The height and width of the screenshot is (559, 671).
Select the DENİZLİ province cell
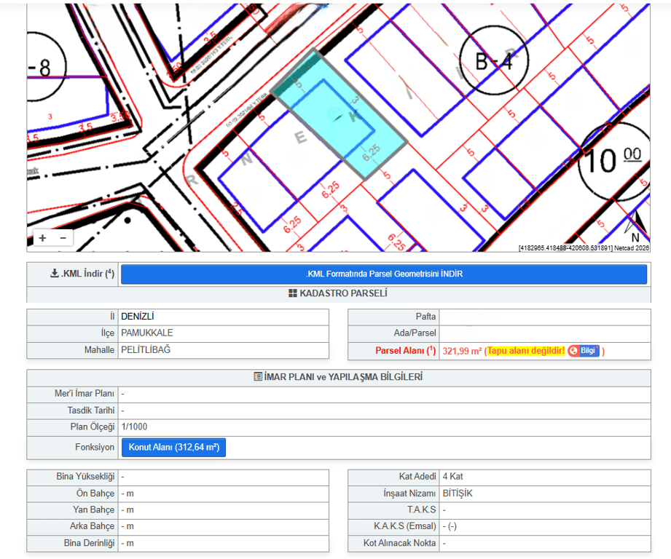[146, 316]
